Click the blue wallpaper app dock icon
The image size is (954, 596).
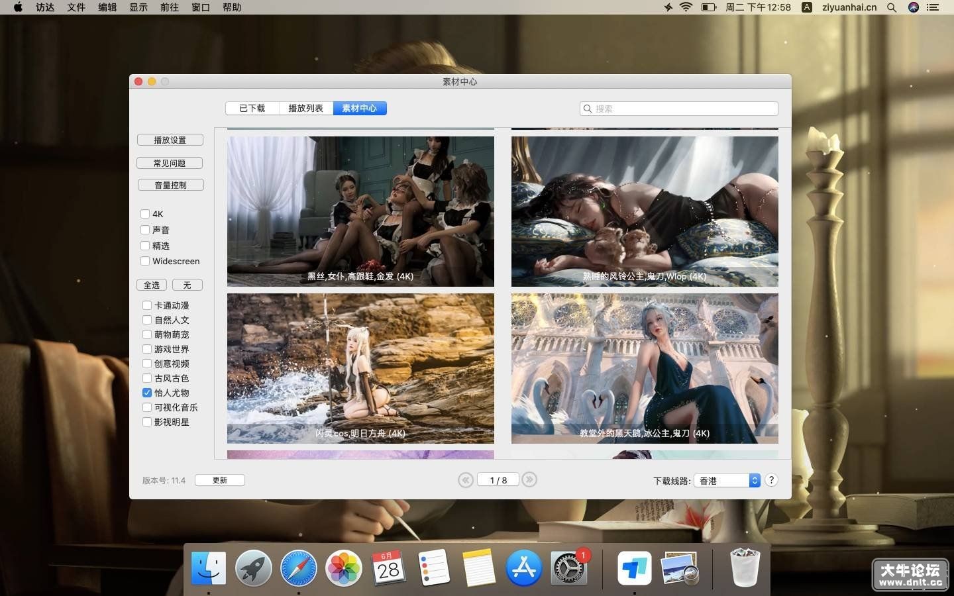[x=635, y=568]
